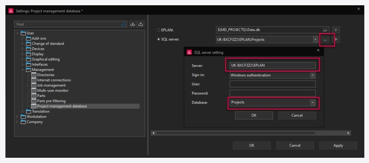The width and height of the screenshot is (369, 163).
Task: Click the horizontal scrollbar thumb
Action: pyautogui.click(x=235, y=133)
